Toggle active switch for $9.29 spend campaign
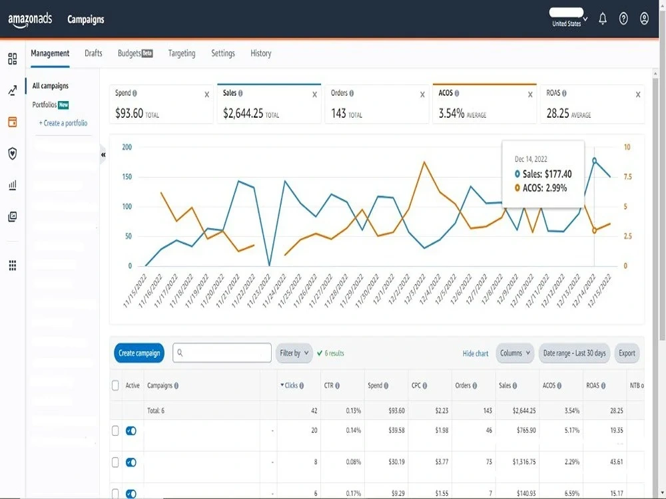This screenshot has height=499, width=666. coord(131,494)
